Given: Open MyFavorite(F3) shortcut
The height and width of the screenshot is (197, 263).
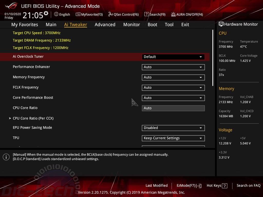Looking at the screenshot, I should click(89, 14).
